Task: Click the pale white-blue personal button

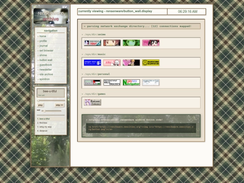Action: click(151, 83)
